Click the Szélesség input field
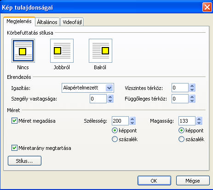The width and height of the screenshot is (213, 190). coord(120,121)
